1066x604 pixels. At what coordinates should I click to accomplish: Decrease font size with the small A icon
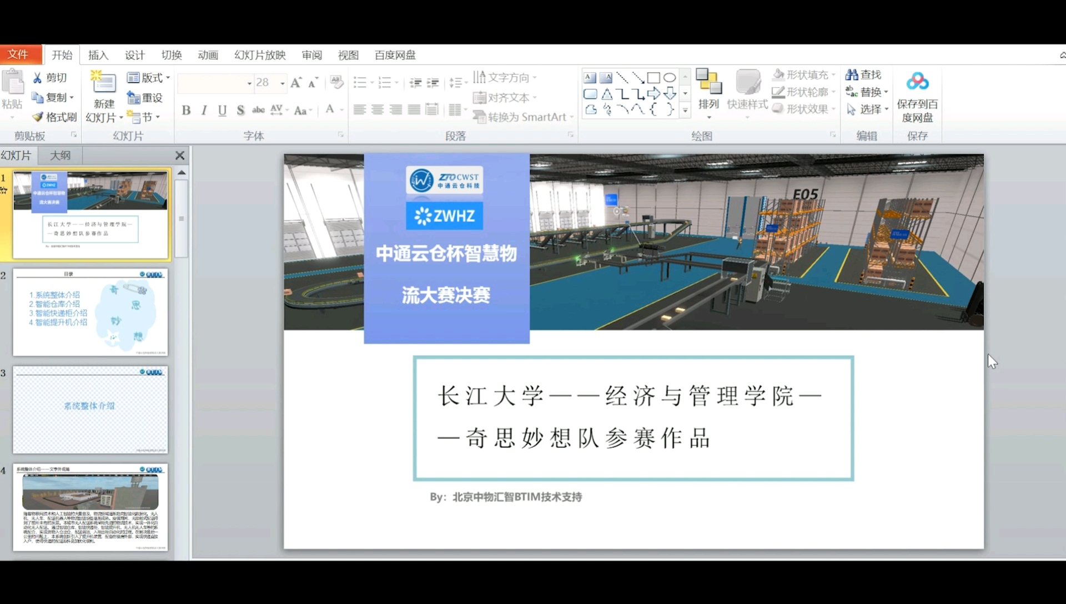(313, 83)
